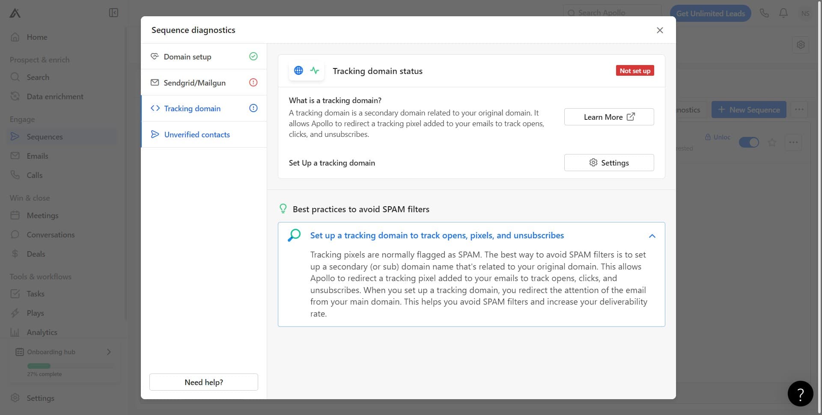The image size is (822, 415).
Task: Expand the Onboarding hub arrow
Action: pyautogui.click(x=109, y=352)
